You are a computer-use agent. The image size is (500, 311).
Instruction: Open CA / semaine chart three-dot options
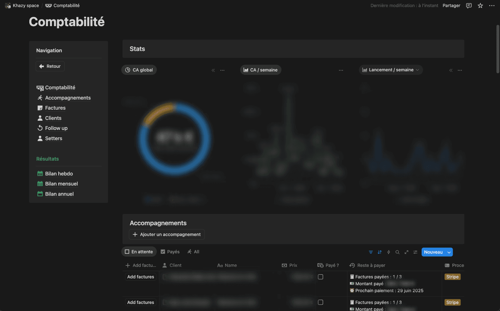pos(341,70)
